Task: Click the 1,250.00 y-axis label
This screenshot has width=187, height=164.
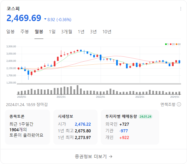Action: (11, 83)
